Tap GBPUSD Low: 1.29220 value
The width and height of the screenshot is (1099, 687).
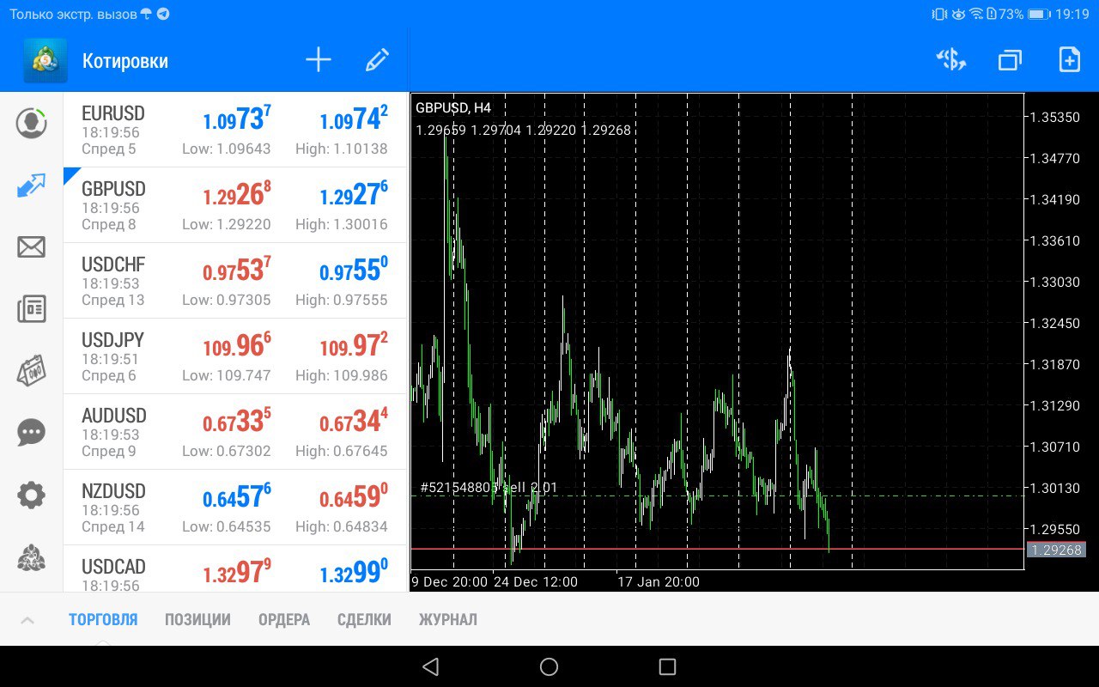227,224
